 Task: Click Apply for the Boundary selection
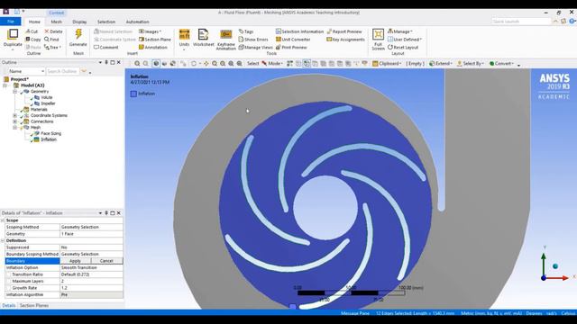75,261
